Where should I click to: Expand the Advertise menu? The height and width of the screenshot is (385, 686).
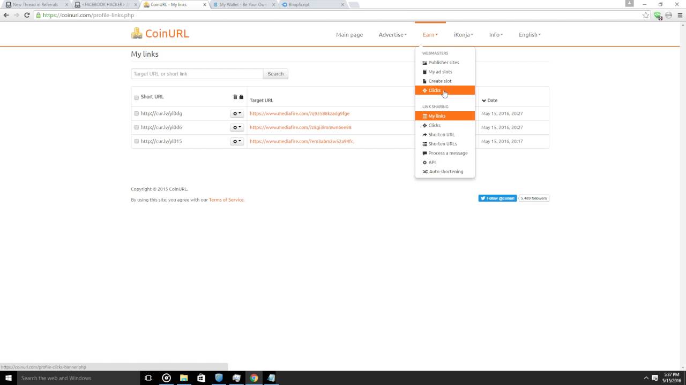(392, 35)
